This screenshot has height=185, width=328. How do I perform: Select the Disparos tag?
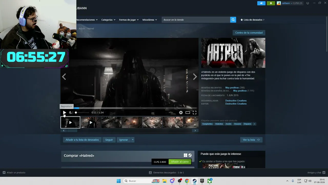(x=248, y=124)
